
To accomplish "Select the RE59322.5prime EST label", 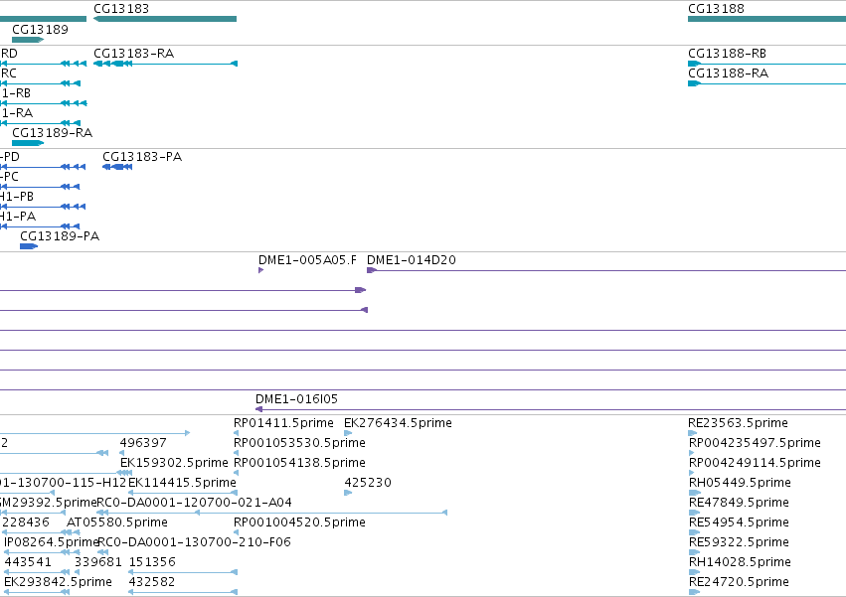I will tap(739, 542).
